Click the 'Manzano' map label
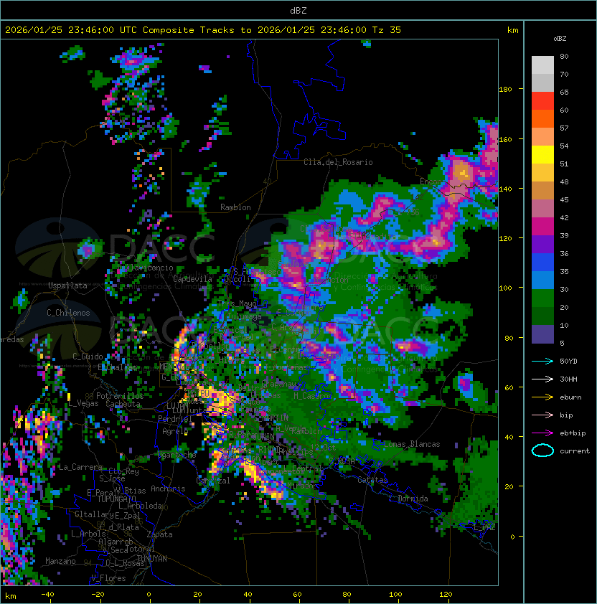The image size is (597, 604). click(60, 561)
